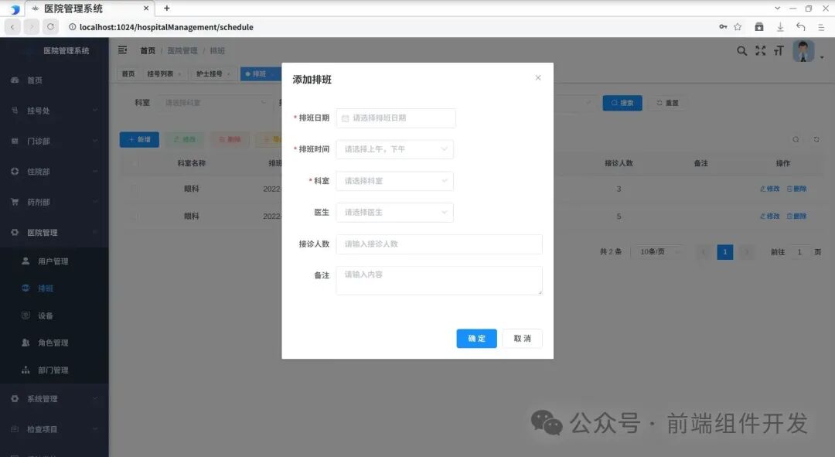
Task: Toggle the select-all checkbox in the table header
Action: point(133,162)
